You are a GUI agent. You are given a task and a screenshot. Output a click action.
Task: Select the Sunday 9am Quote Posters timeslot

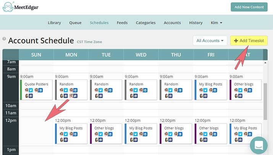pos(36,90)
